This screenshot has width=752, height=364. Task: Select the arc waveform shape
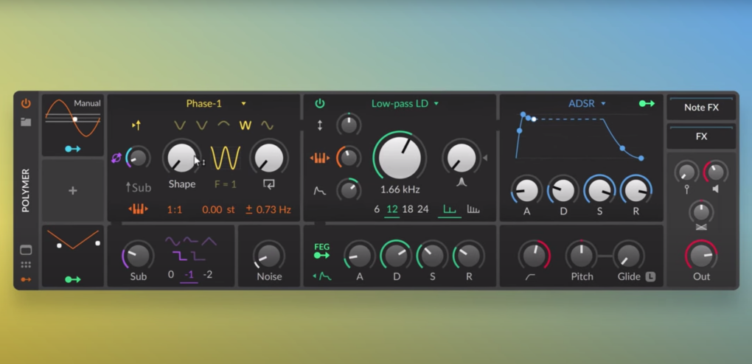coord(223,125)
